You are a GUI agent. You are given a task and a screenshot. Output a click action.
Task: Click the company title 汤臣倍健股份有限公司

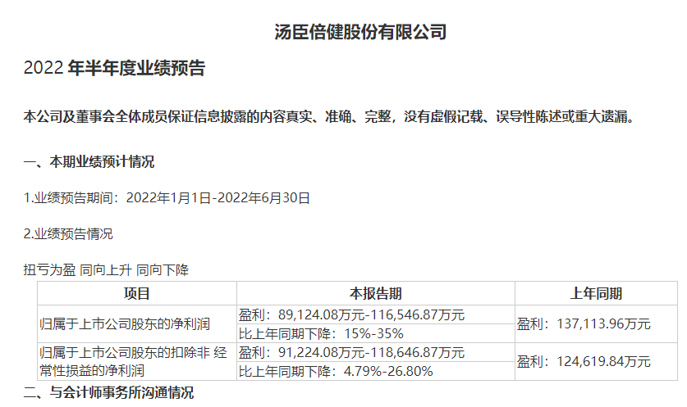360,32
